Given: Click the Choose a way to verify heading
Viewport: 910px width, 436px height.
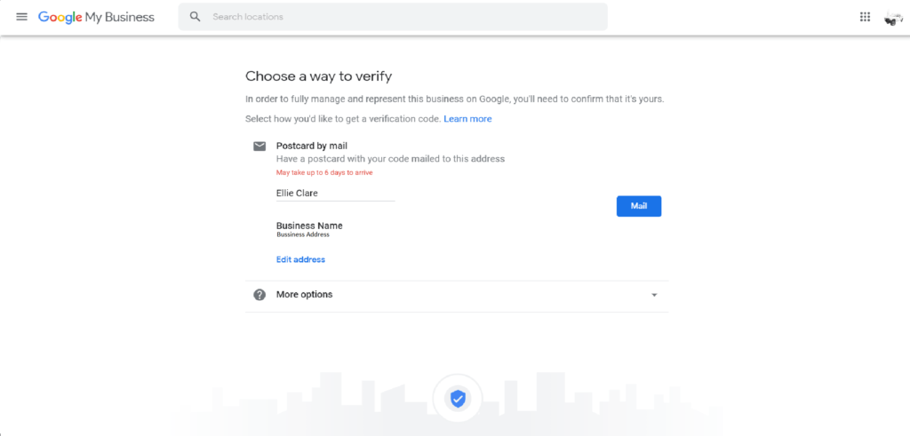Looking at the screenshot, I should tap(319, 76).
